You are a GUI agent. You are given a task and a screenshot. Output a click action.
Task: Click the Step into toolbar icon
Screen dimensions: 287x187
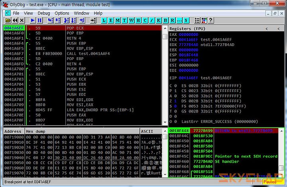[51, 20]
